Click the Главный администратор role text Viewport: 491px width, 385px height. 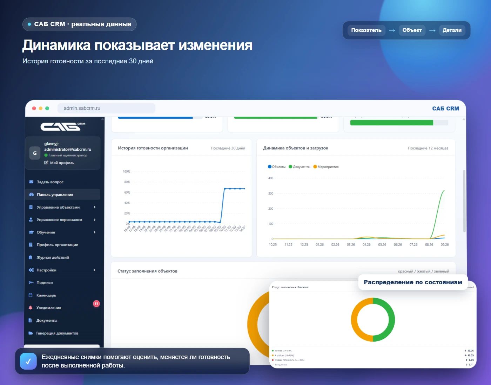pyautogui.click(x=68, y=155)
